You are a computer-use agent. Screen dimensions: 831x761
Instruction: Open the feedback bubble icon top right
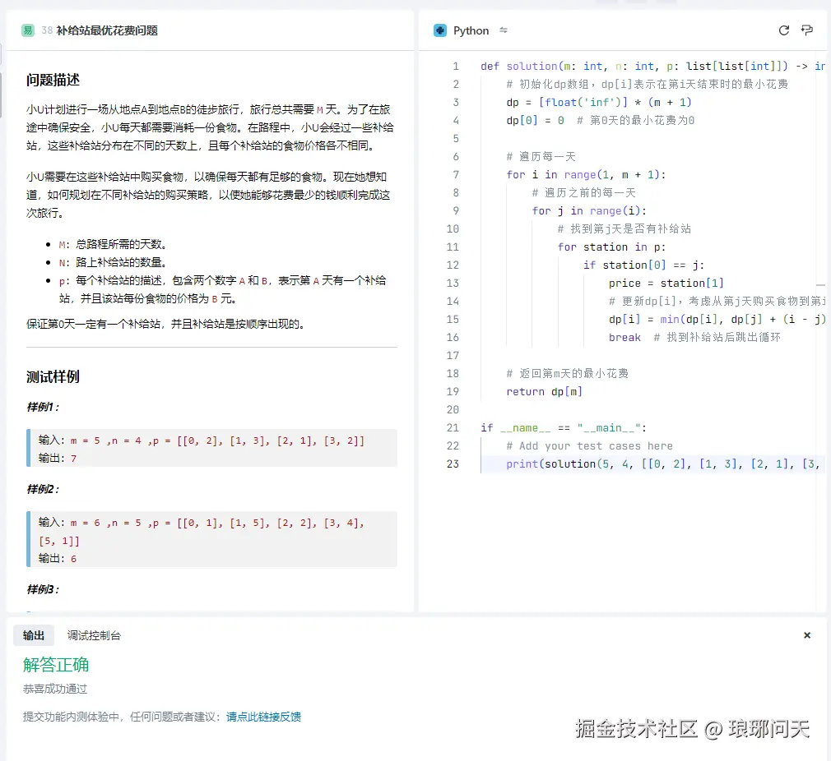807,30
